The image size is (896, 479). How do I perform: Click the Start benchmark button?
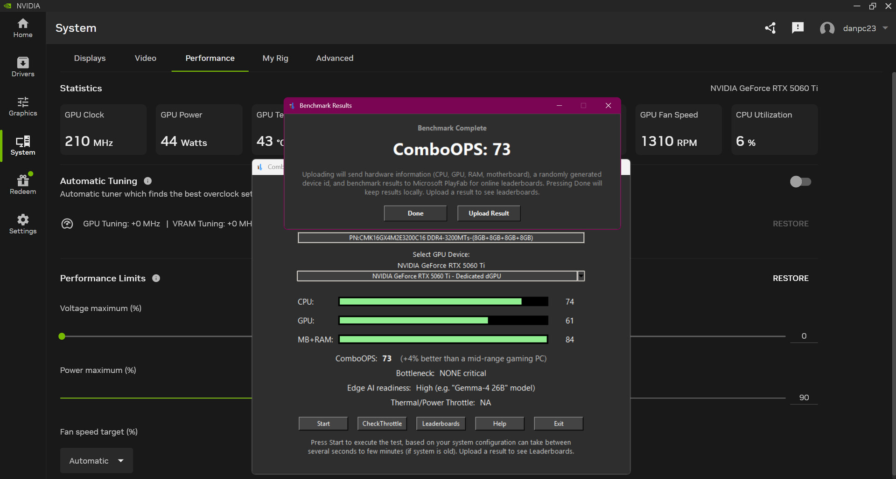pyautogui.click(x=323, y=424)
